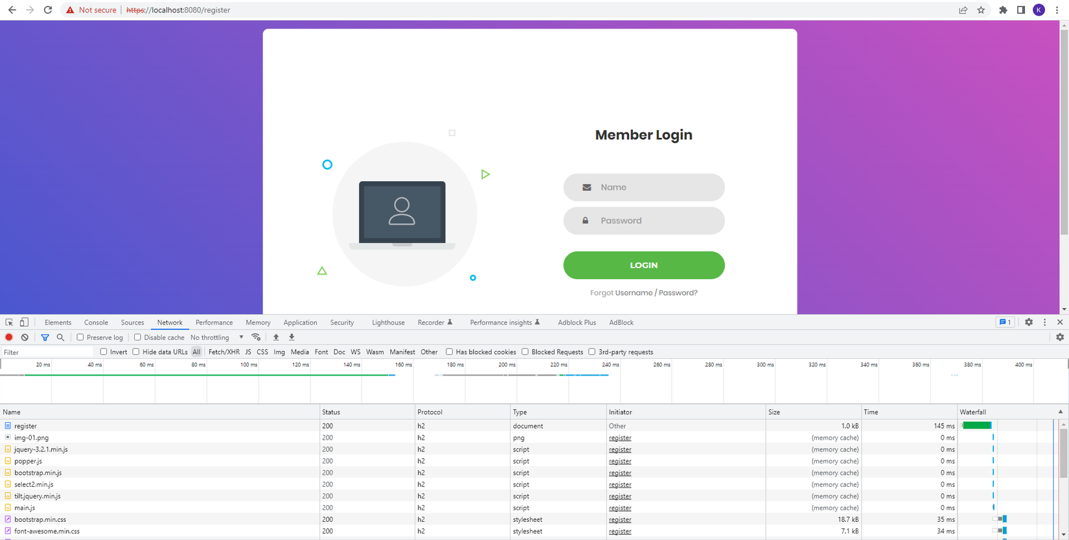Open DevTools settings gear
Image resolution: width=1069 pixels, height=540 pixels.
(1029, 322)
